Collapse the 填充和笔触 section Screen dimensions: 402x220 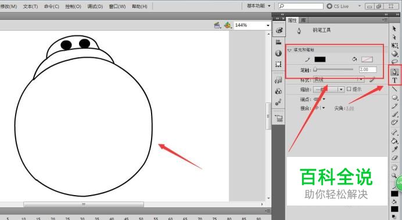(x=290, y=50)
